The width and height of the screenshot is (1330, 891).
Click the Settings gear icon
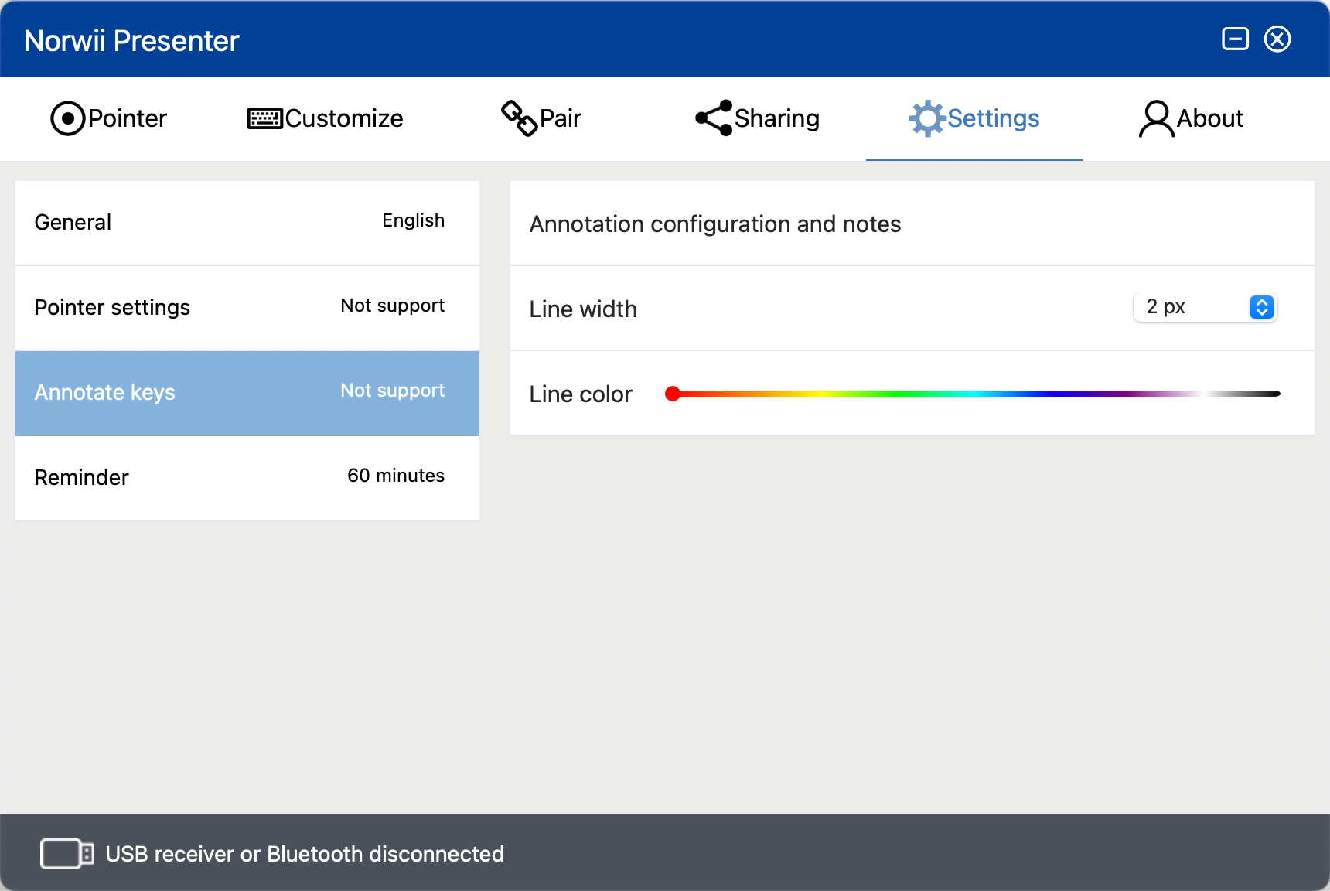[927, 118]
